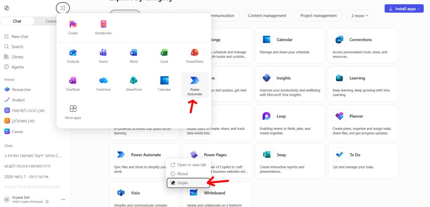The height and width of the screenshot is (207, 430).
Task: Filter by Communication category
Action: click(225, 16)
